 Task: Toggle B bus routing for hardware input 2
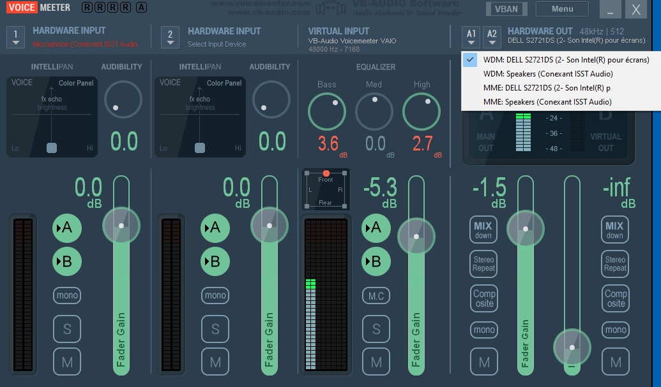point(215,261)
